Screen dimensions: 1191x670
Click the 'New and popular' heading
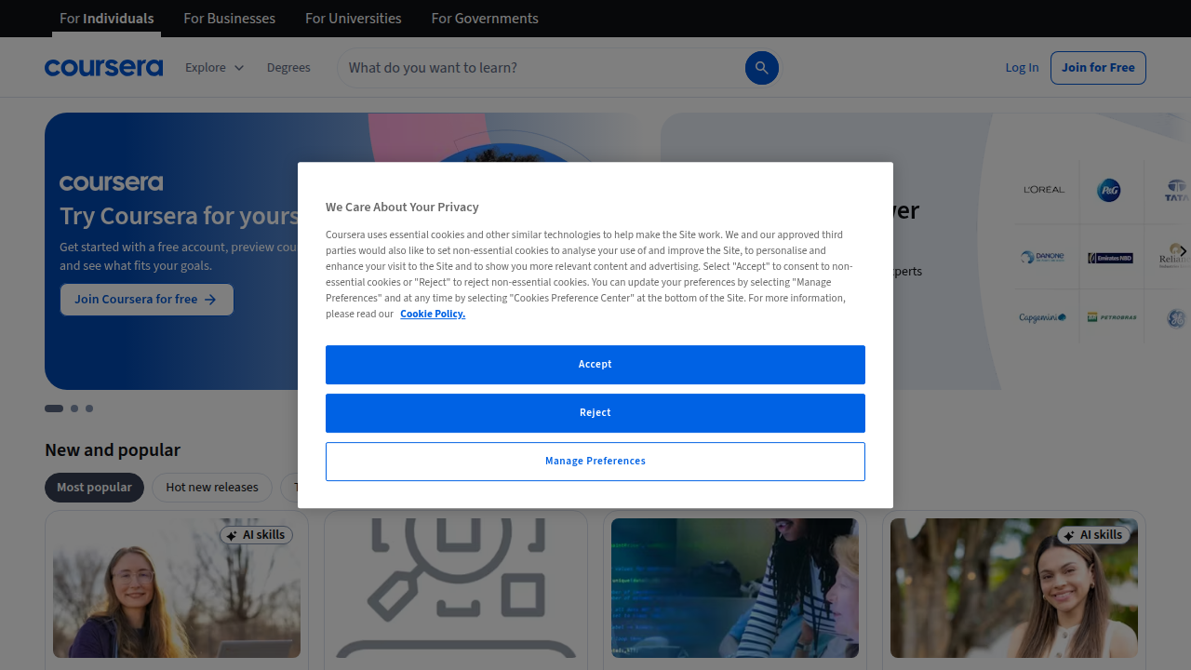click(x=113, y=450)
